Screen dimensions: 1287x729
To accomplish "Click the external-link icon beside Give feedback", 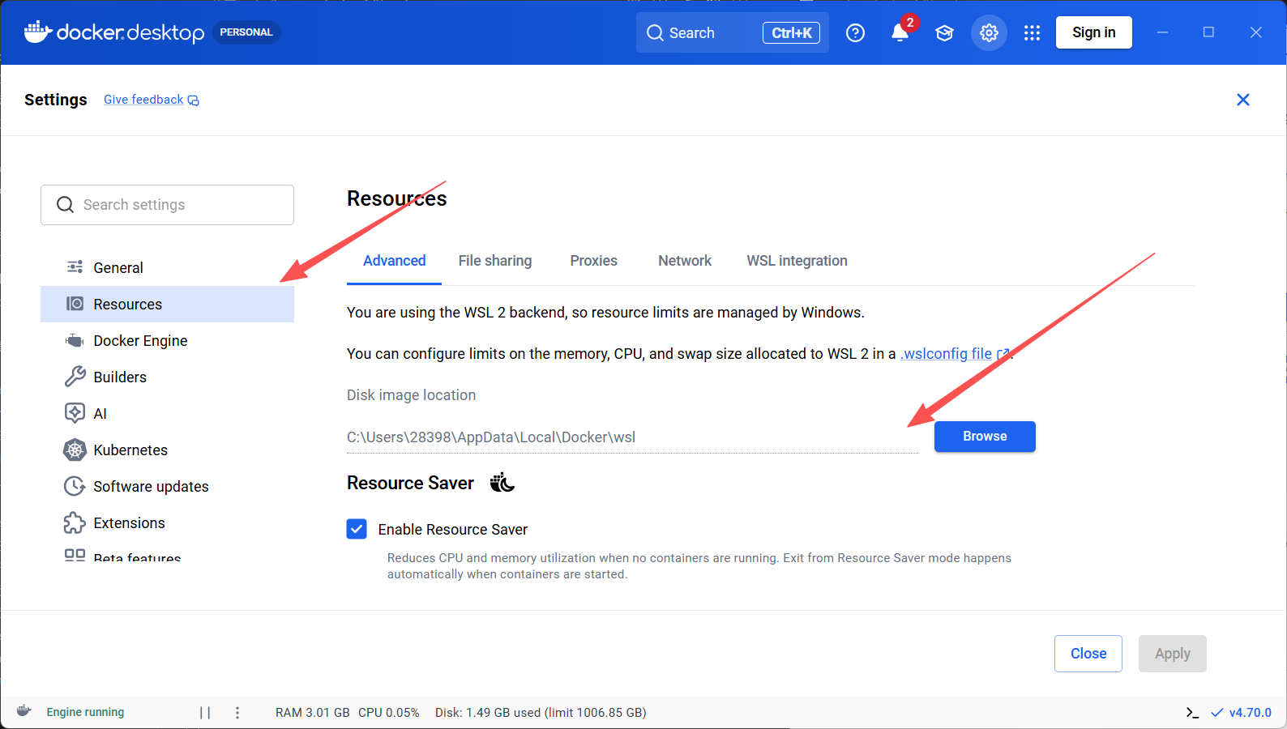I will (x=194, y=100).
